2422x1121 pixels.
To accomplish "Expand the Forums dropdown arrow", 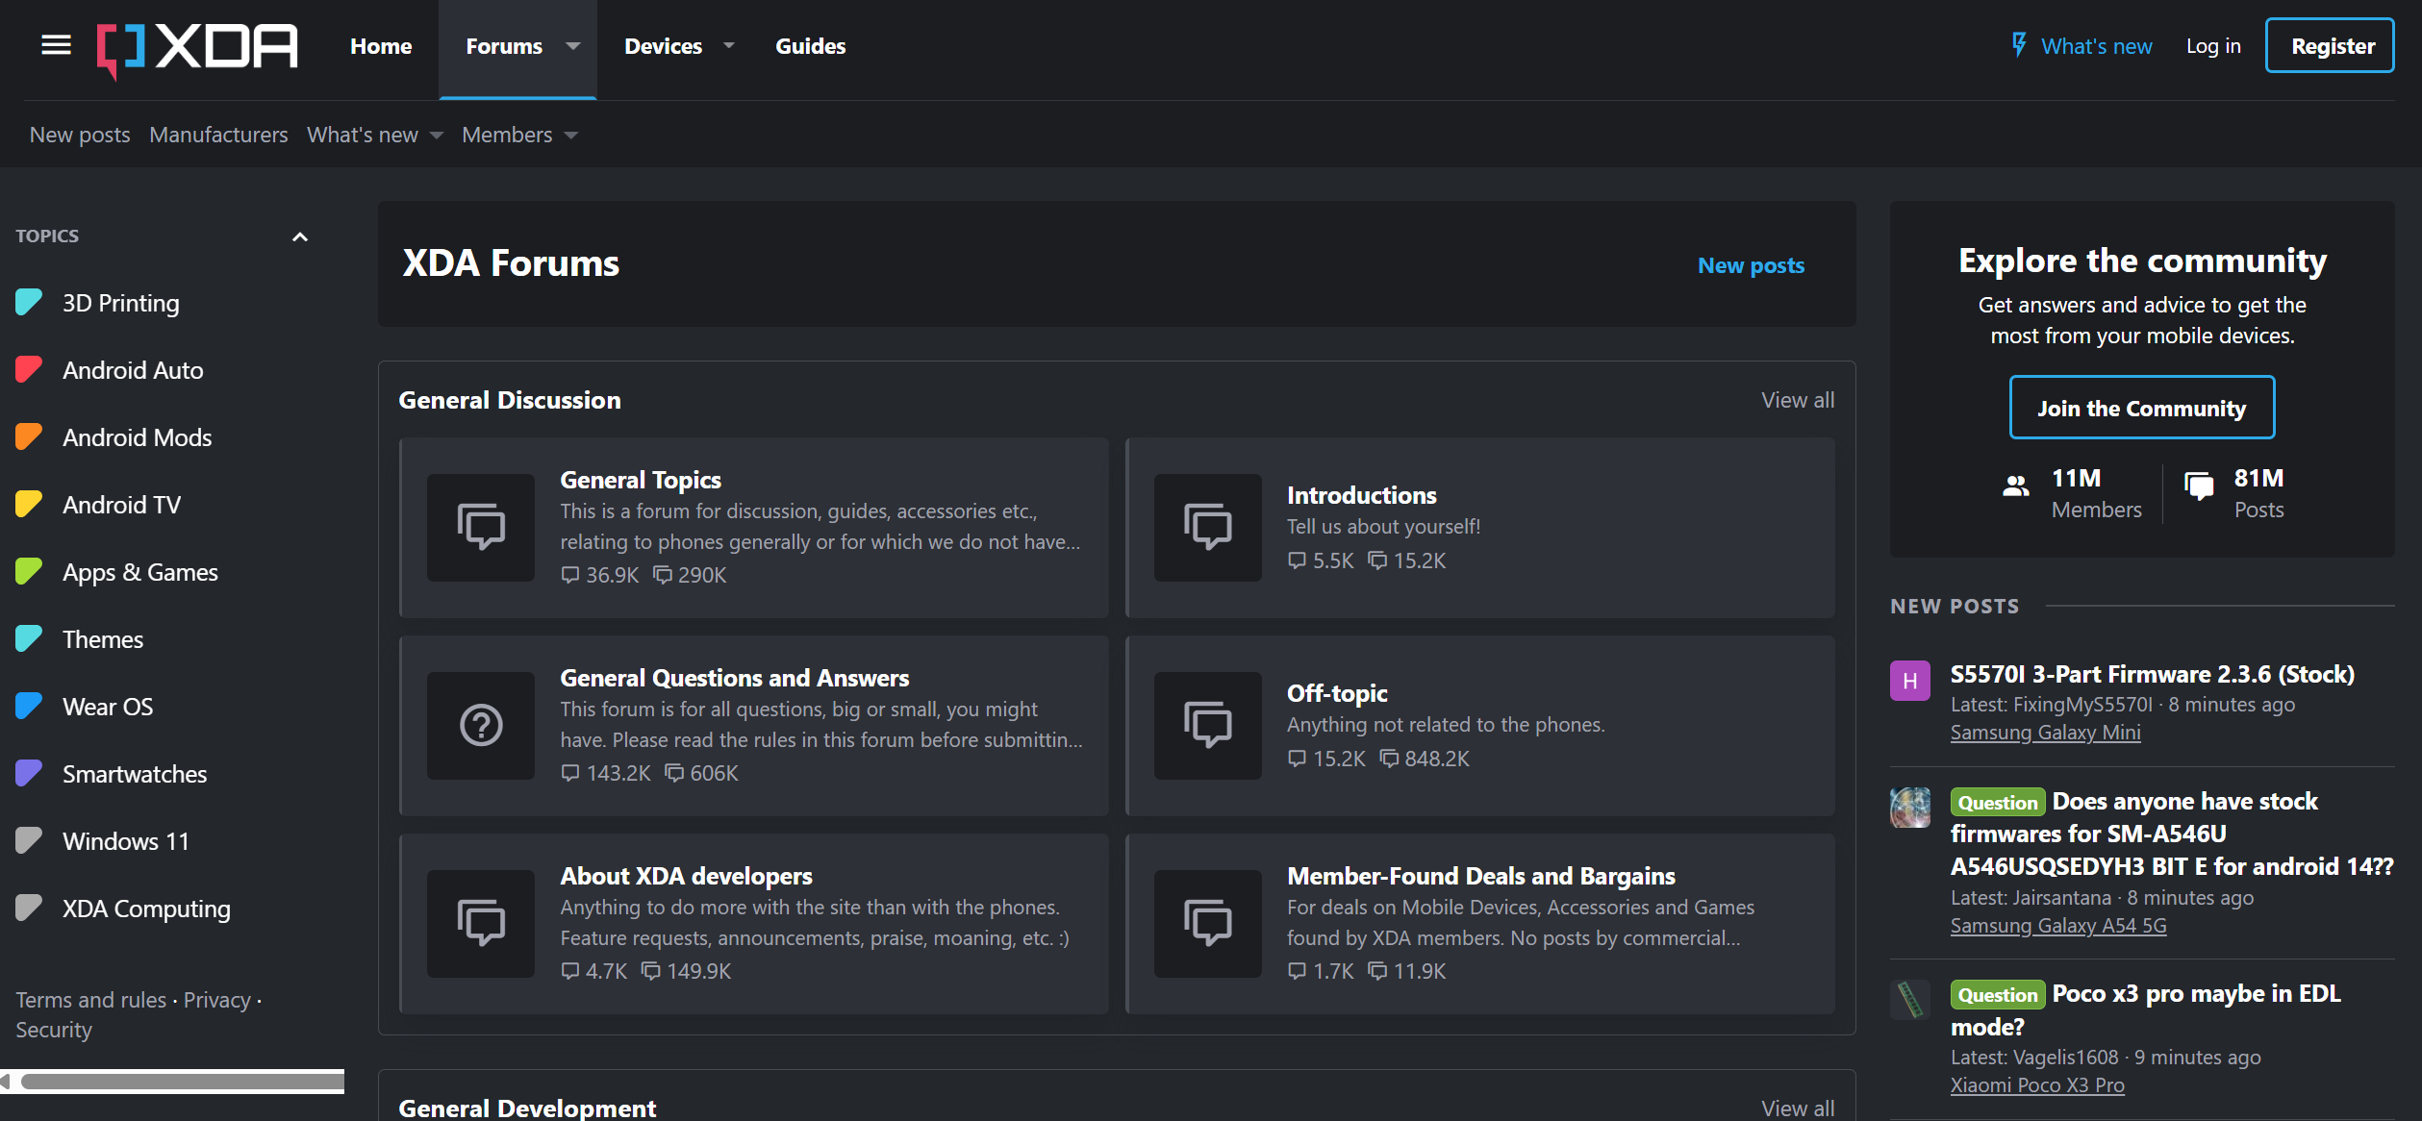I will pos(573,46).
